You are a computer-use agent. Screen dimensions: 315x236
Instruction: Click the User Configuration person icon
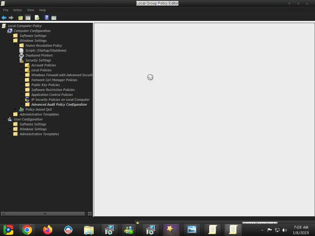tap(10, 119)
